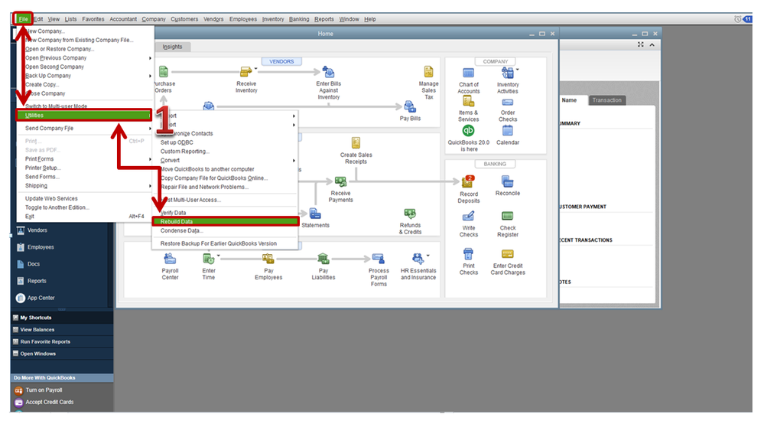Open Statements icon
The image size is (764, 424).
coord(315,214)
